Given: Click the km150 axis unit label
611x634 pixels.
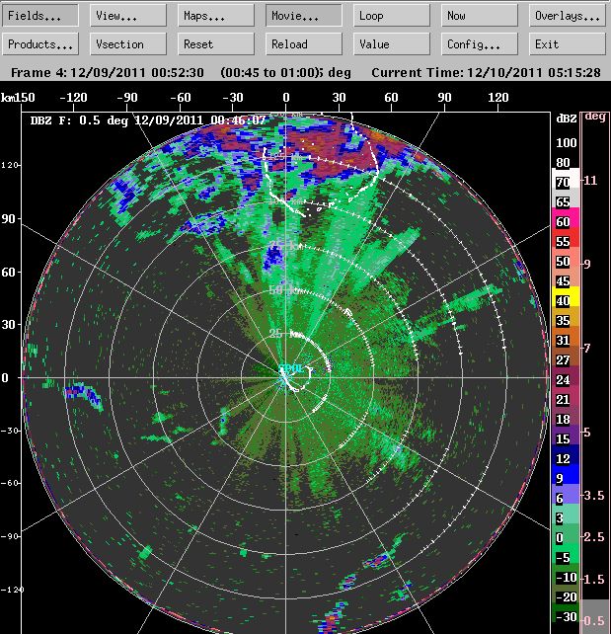Looking at the screenshot, I should 18,98.
